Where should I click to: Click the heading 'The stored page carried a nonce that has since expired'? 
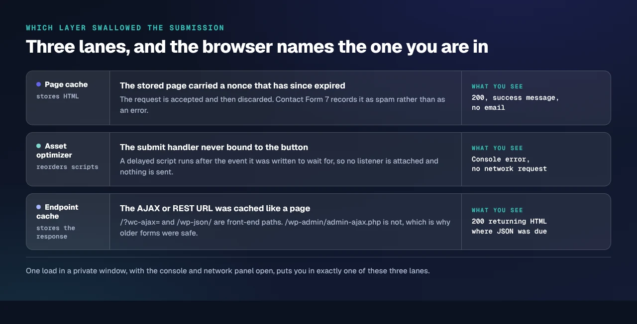(232, 85)
